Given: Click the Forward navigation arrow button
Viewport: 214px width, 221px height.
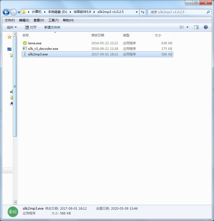Looking at the screenshot, I should click(13, 12).
